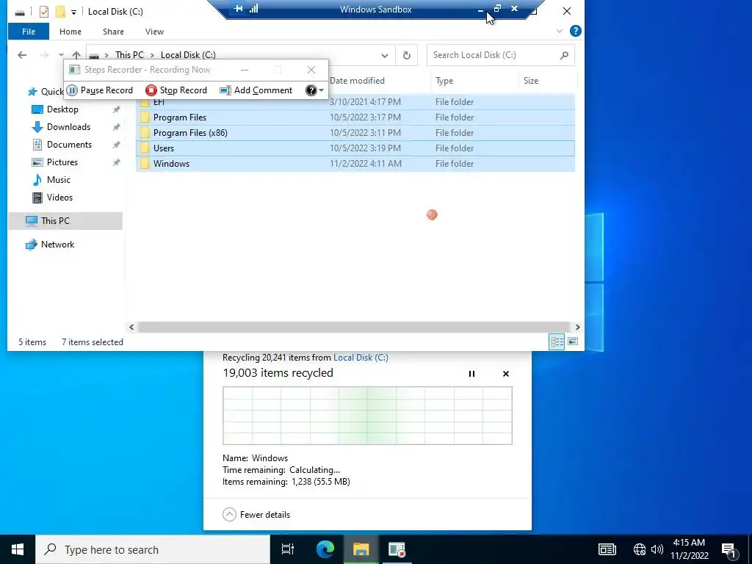Select the Users folder row
This screenshot has height=564, width=752.
click(355, 148)
